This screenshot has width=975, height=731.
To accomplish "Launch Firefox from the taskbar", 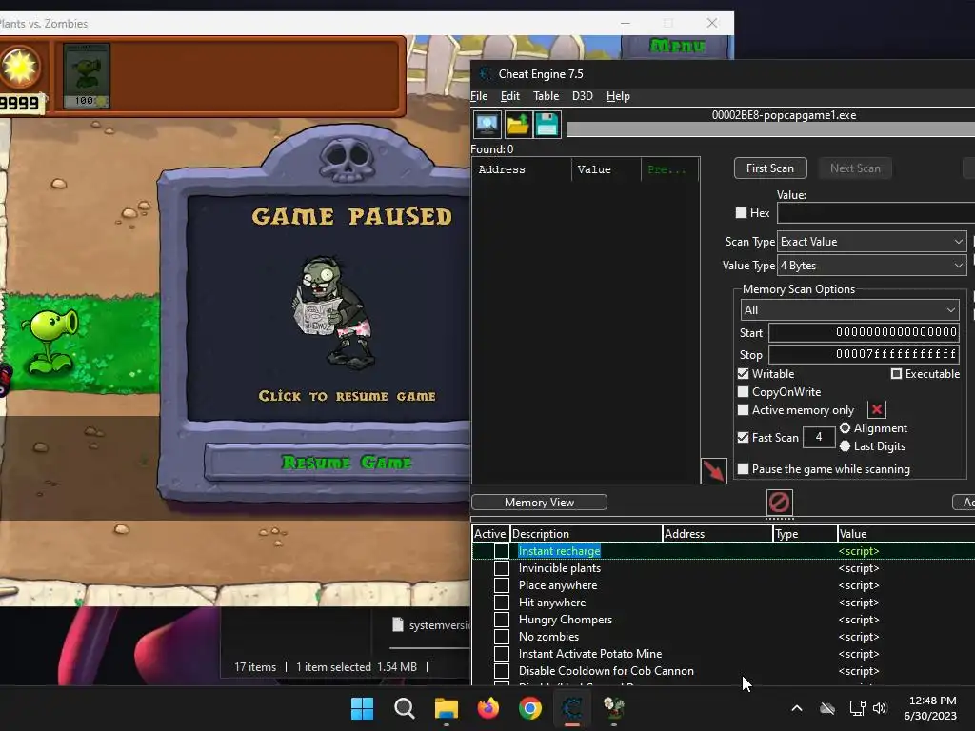I will coord(488,708).
